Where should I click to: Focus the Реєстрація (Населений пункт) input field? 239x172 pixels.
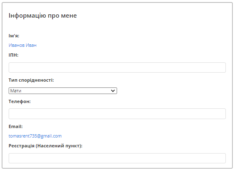[x=117, y=158]
